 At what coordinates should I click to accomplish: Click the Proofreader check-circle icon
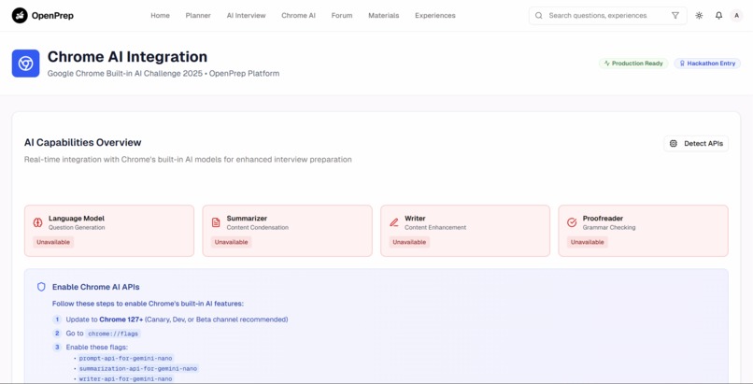pos(572,222)
